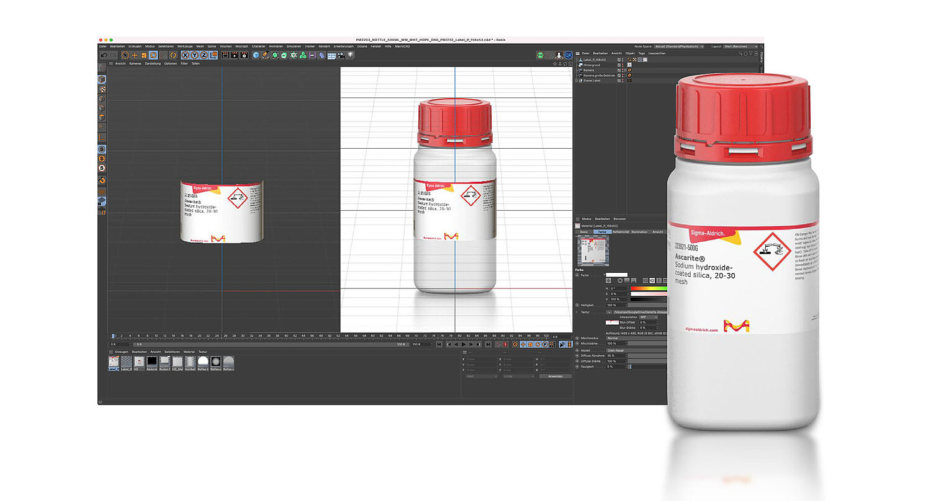Toggle the X axis lock

tap(185, 55)
